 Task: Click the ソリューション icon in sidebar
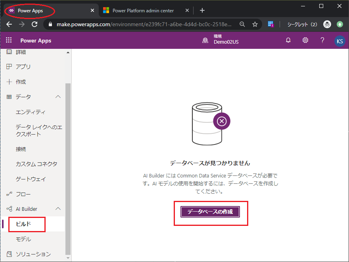(x=9, y=254)
